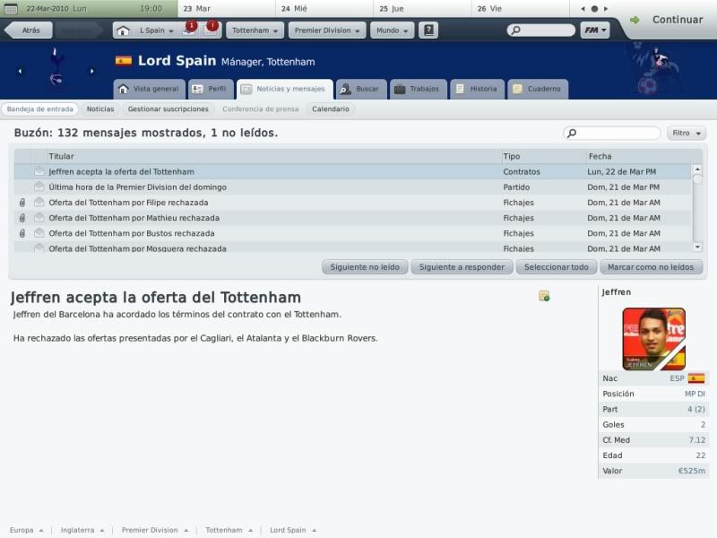Click the Spanish flag in Nac row
Screen dimensions: 717x538
click(696, 378)
